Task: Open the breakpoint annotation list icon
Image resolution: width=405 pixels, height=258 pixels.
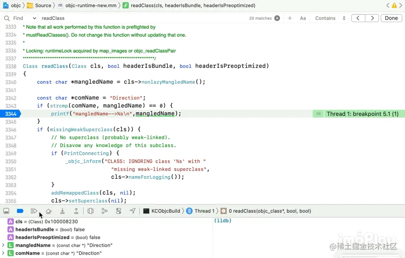Action: (319, 114)
